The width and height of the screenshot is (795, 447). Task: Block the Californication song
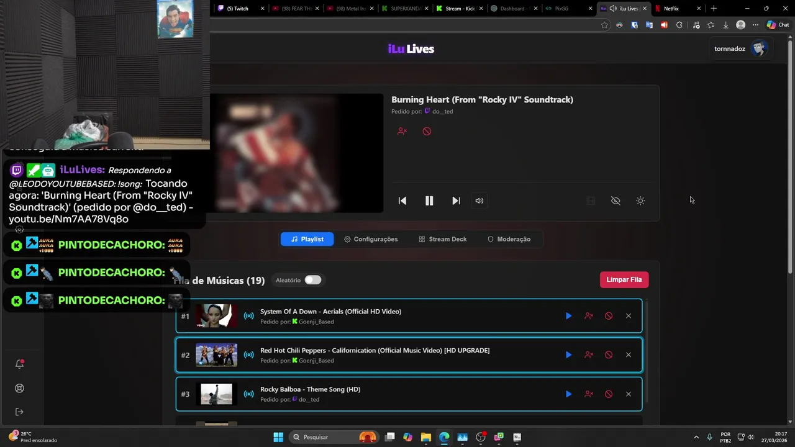[609, 355]
